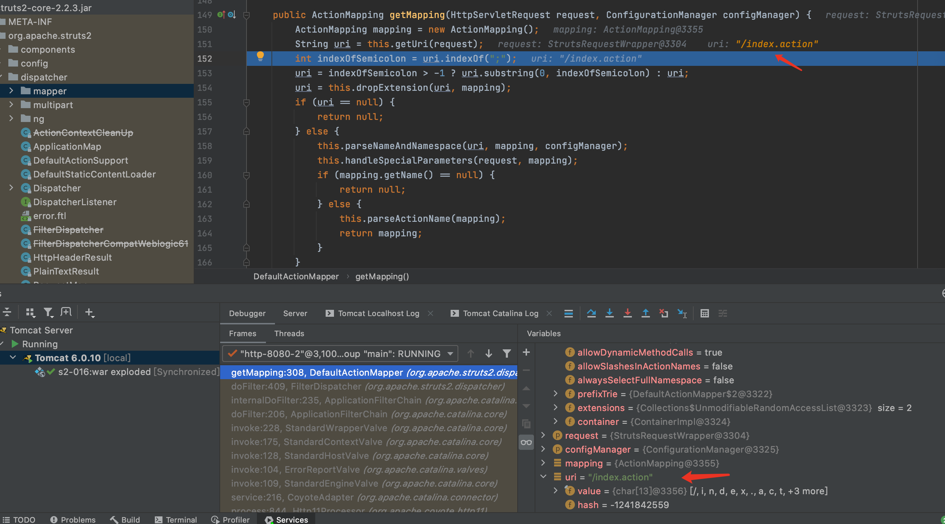Viewport: 945px width, 524px height.
Task: Click the duplicate watch icon
Action: point(526,424)
